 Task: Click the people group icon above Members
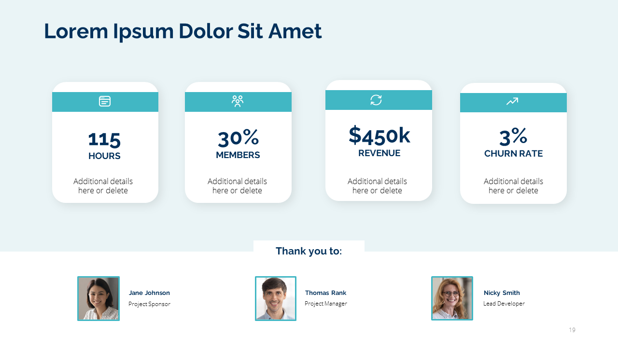tap(238, 101)
